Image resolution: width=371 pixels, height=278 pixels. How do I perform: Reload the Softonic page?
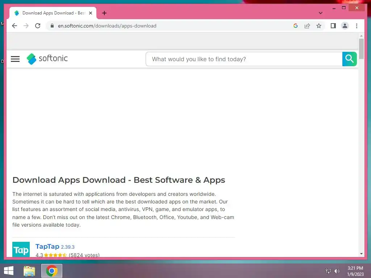tap(38, 26)
